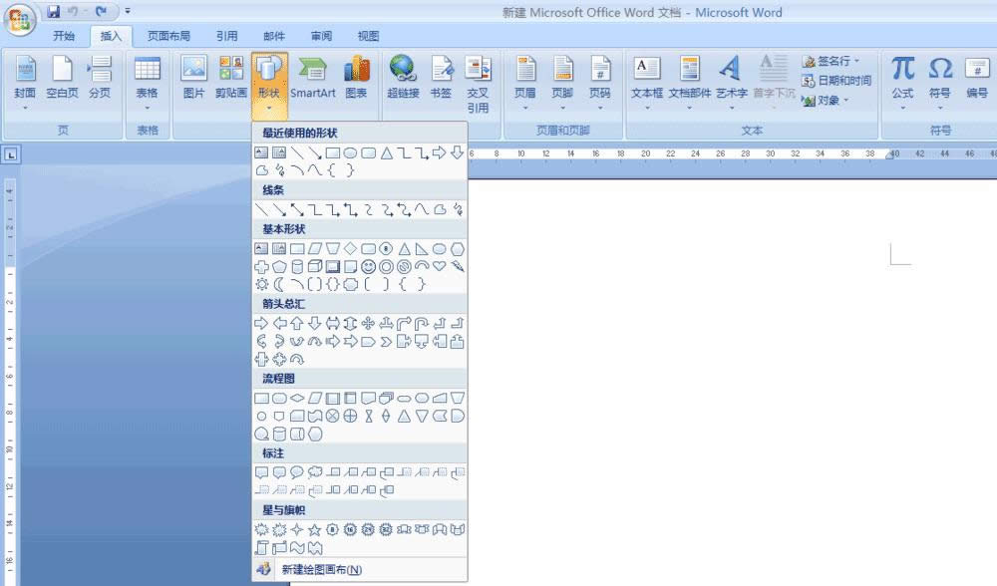
Task: Insert a Chart (图表)
Action: [x=357, y=80]
